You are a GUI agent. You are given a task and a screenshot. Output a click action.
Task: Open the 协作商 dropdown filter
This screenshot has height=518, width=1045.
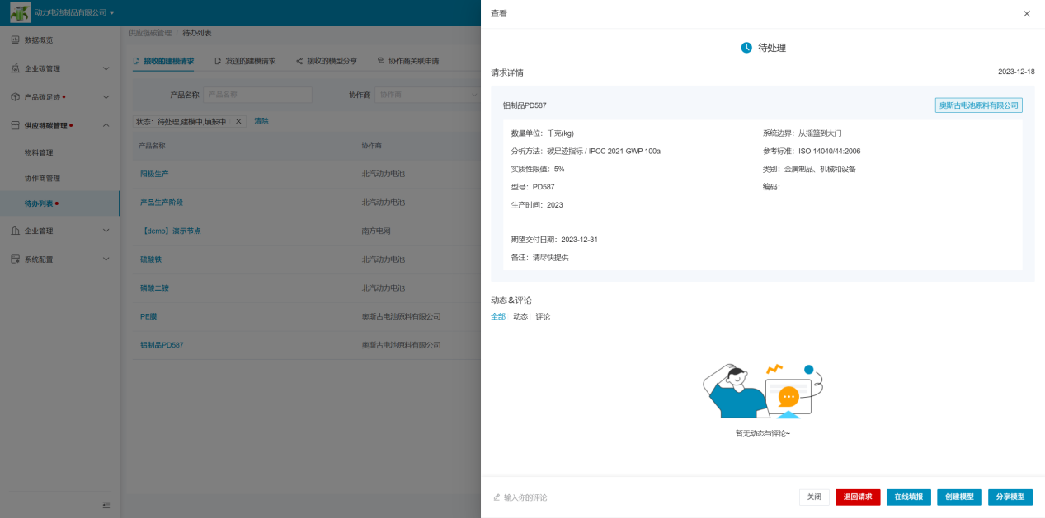pyautogui.click(x=427, y=95)
